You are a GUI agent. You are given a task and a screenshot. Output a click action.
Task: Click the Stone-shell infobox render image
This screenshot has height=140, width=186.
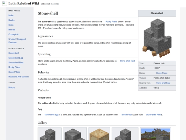coord(157,38)
